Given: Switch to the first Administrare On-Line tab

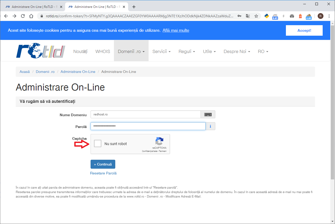Looking at the screenshot, I should point(33,7).
